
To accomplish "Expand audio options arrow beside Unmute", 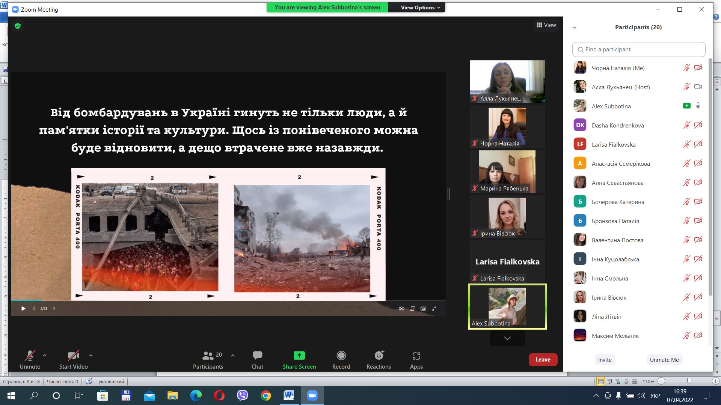I will 45,355.
